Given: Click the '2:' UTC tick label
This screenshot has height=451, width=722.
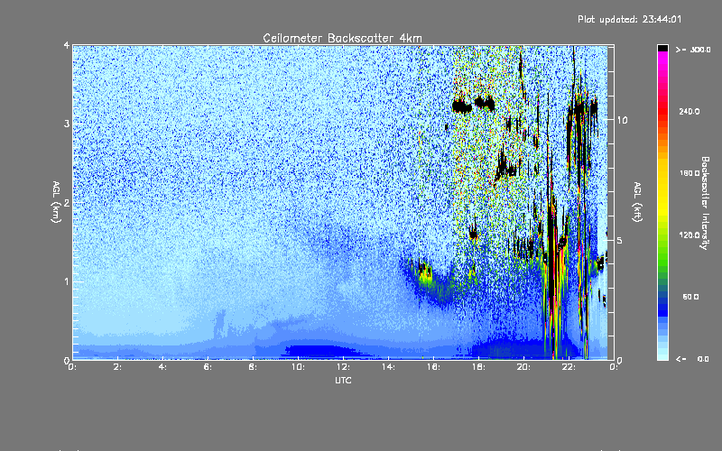Looking at the screenshot, I should [x=118, y=367].
